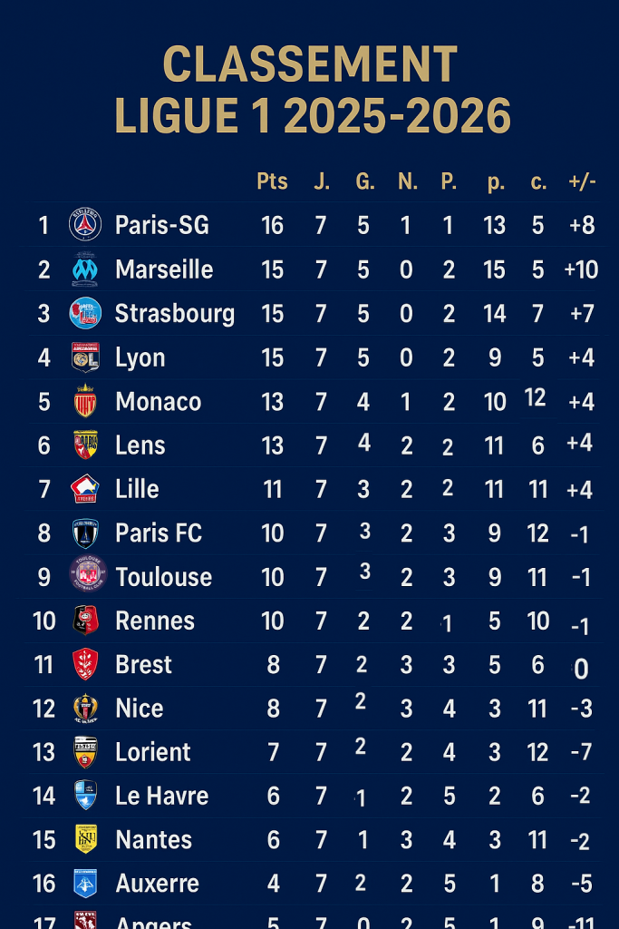Click the Lens team logo
This screenshot has width=619, height=929.
[x=85, y=445]
